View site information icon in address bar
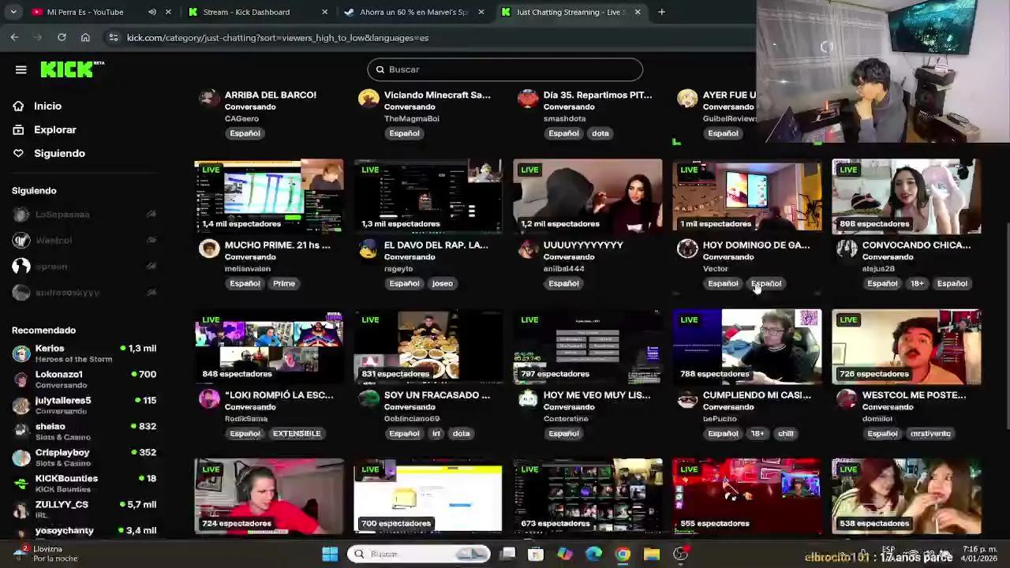Image resolution: width=1010 pixels, height=568 pixels. pos(113,37)
